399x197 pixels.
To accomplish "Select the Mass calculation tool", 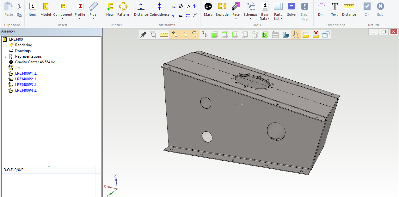I will (x=208, y=9).
